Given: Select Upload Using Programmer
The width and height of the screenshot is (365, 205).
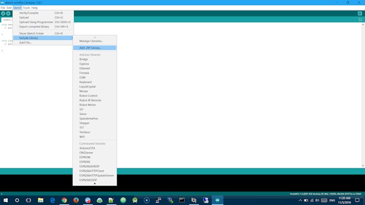Looking at the screenshot, I should [x=43, y=22].
